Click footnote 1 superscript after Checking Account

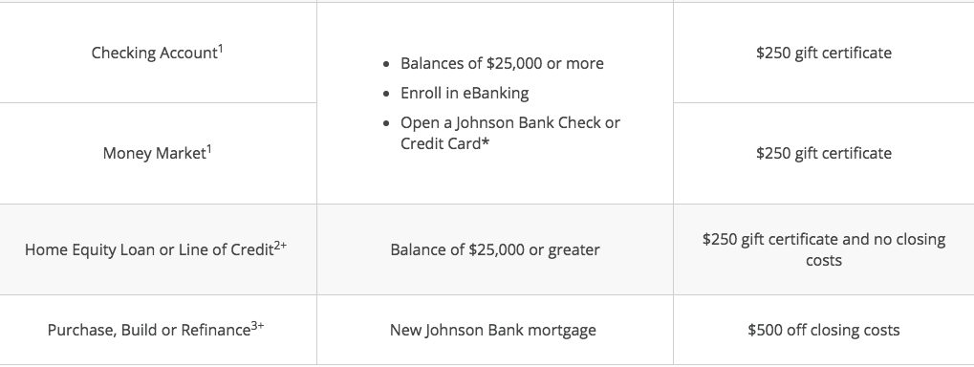point(221,48)
